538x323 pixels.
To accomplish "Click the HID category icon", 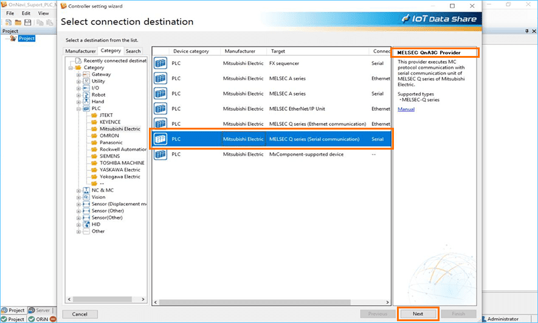I will (x=86, y=224).
